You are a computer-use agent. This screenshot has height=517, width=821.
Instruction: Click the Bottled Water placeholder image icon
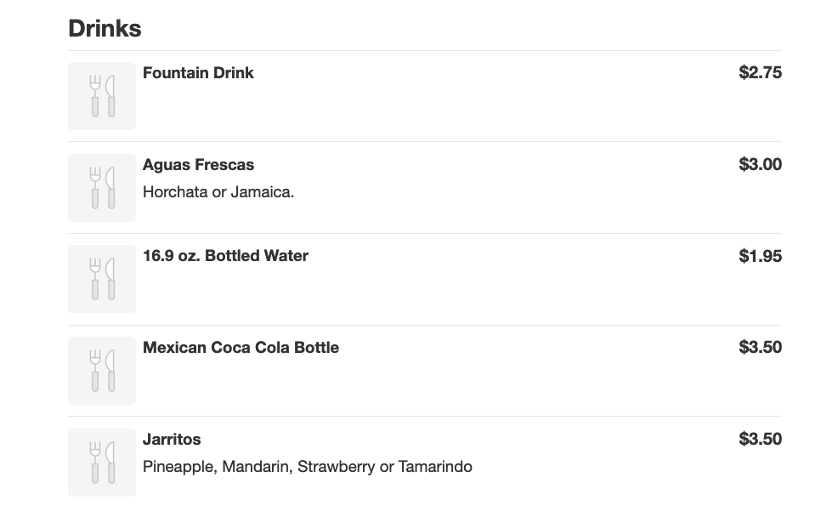[x=102, y=279]
